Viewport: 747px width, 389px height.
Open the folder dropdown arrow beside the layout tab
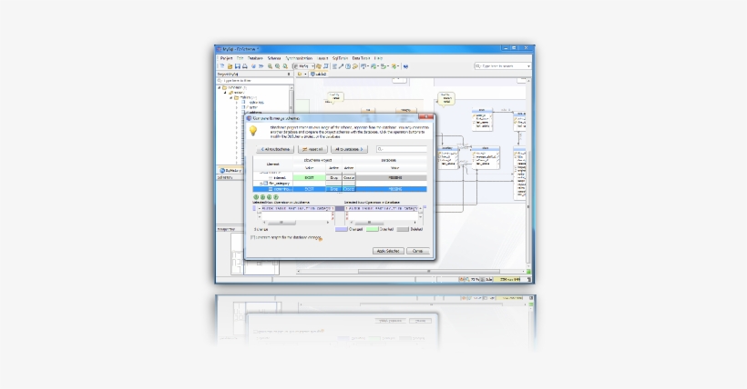(x=305, y=75)
